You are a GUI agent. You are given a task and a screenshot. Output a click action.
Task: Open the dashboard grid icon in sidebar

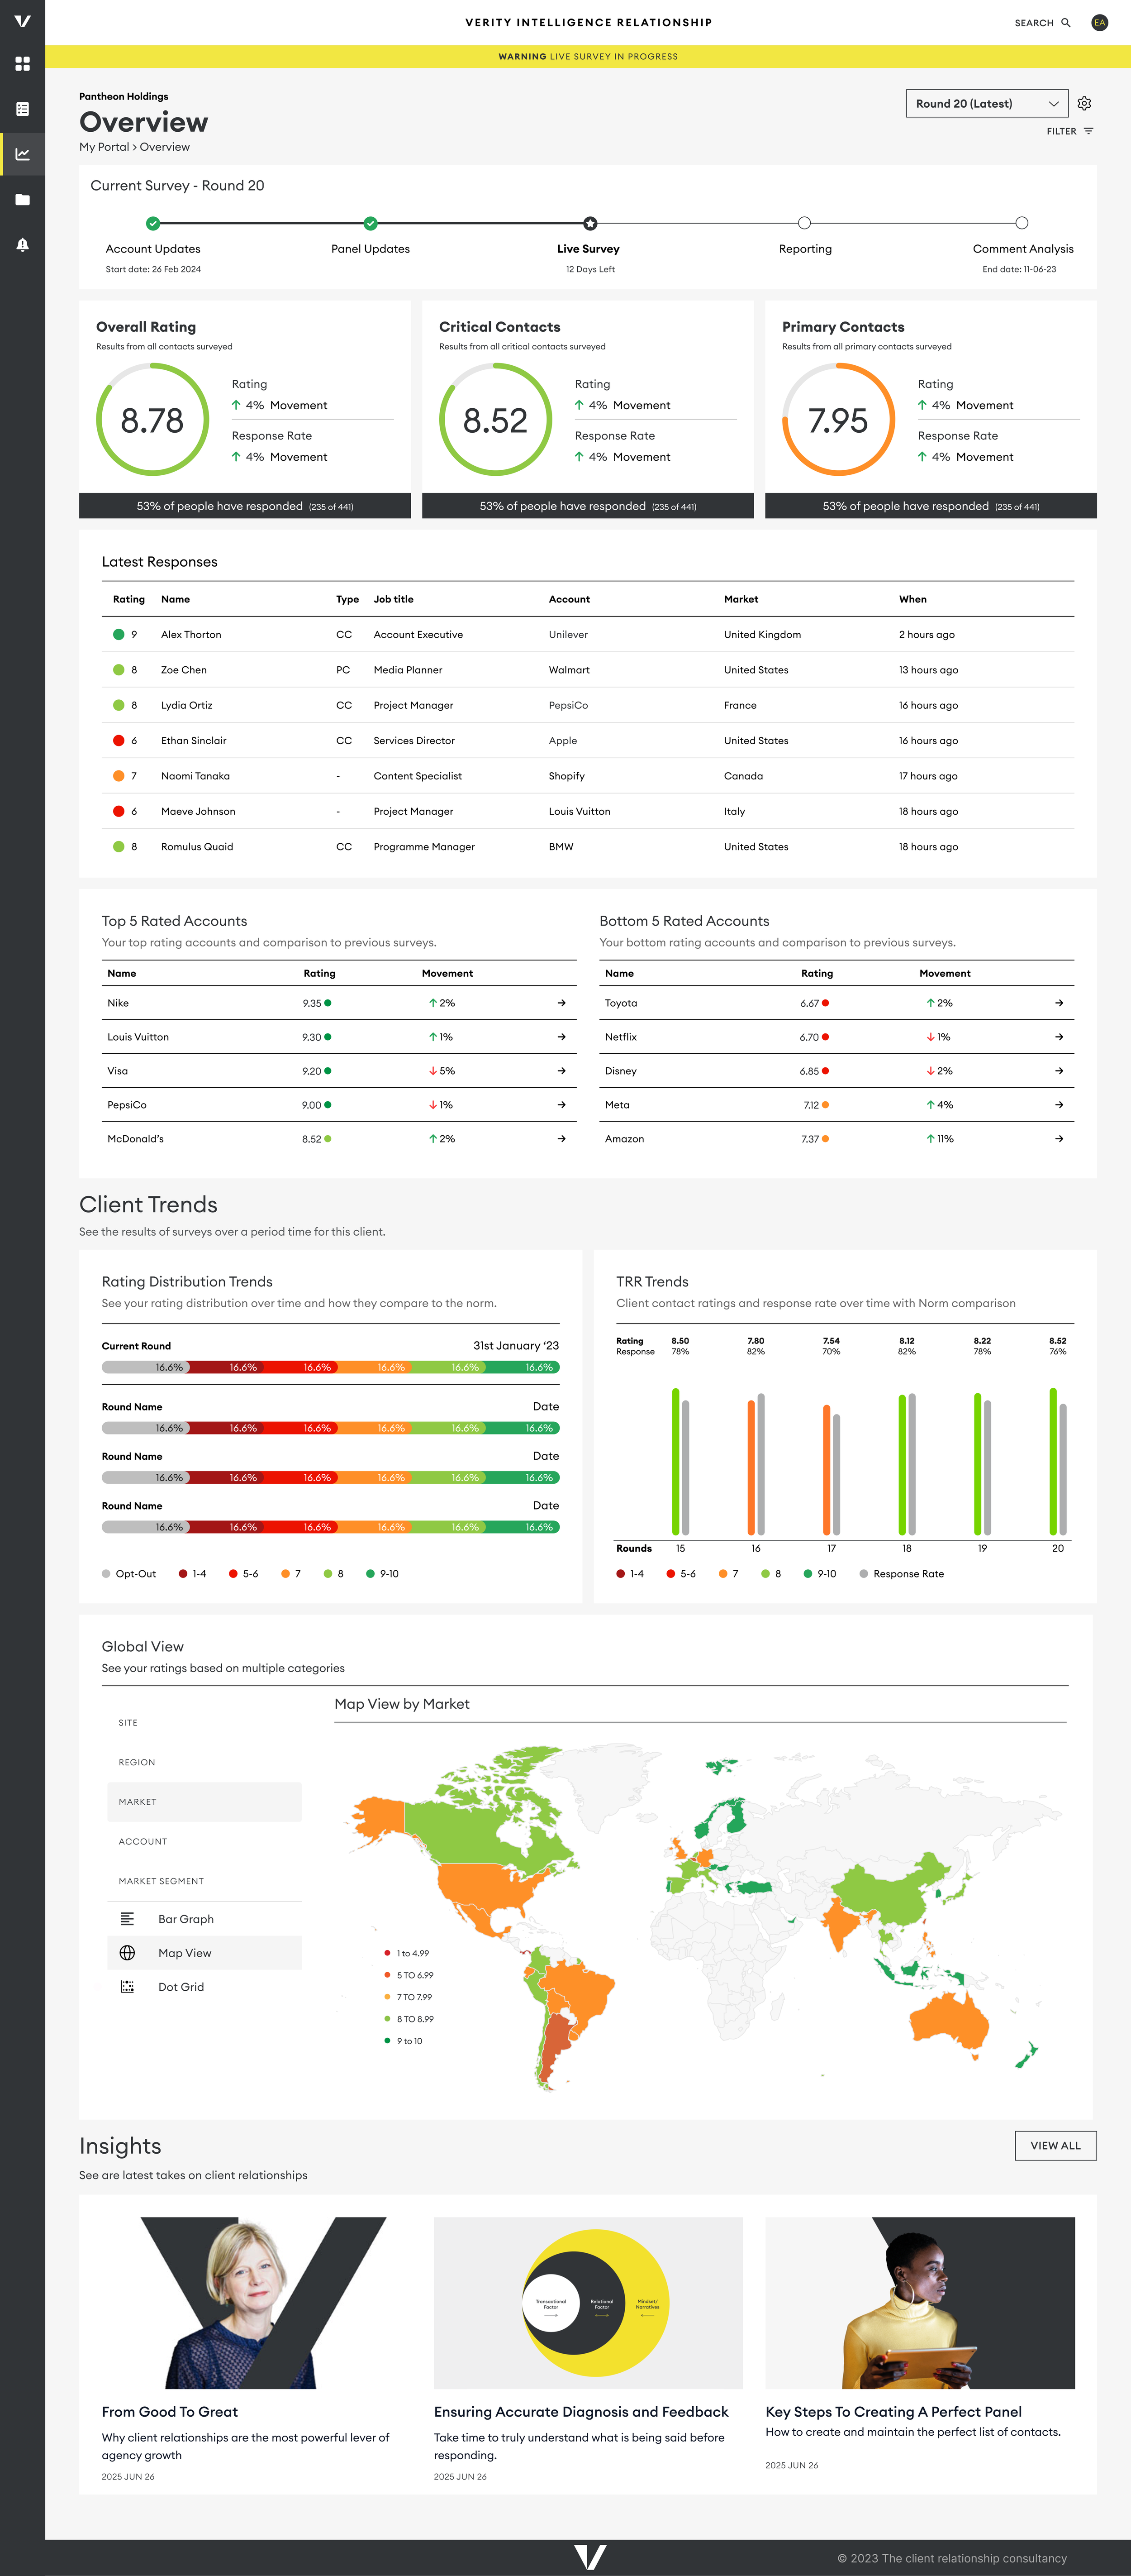click(x=22, y=64)
